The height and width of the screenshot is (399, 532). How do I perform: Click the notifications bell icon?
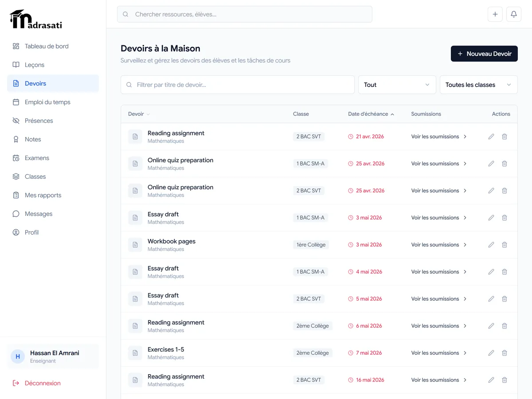[514, 14]
